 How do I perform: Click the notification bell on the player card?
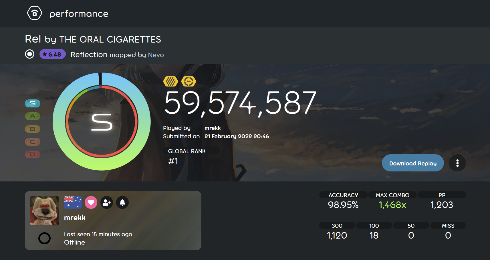[122, 203]
